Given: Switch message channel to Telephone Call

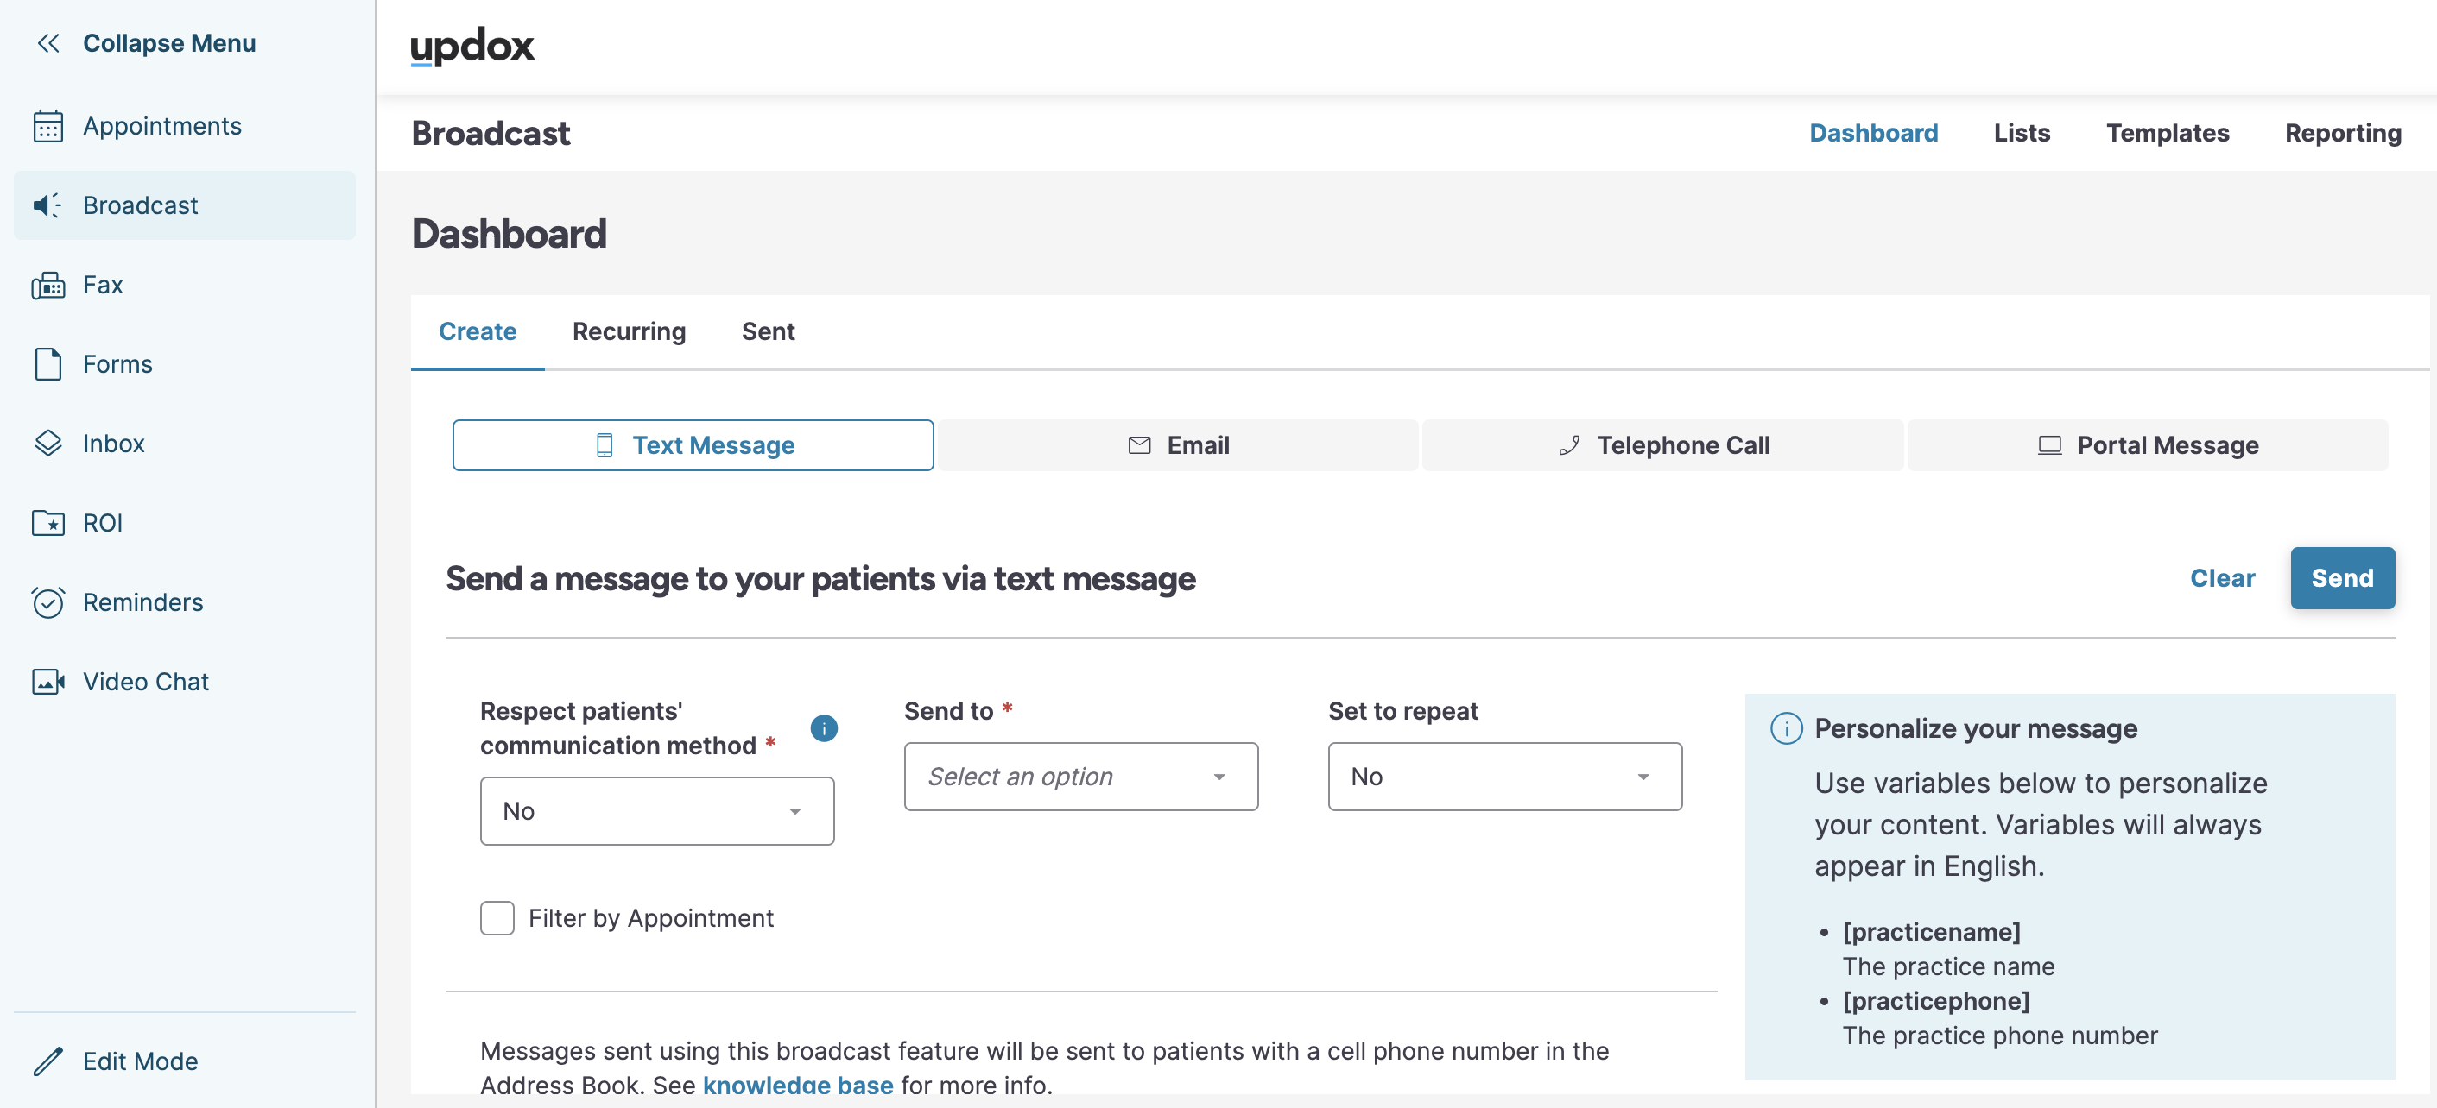Looking at the screenshot, I should point(1662,445).
